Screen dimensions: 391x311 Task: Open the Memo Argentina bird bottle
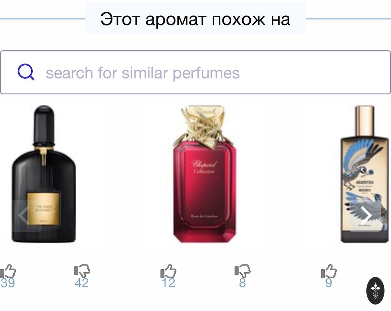[365, 174]
